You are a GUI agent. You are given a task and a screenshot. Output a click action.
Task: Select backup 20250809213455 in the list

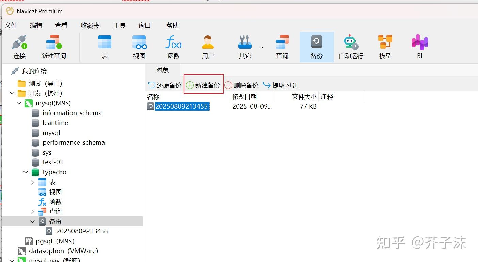coord(181,106)
